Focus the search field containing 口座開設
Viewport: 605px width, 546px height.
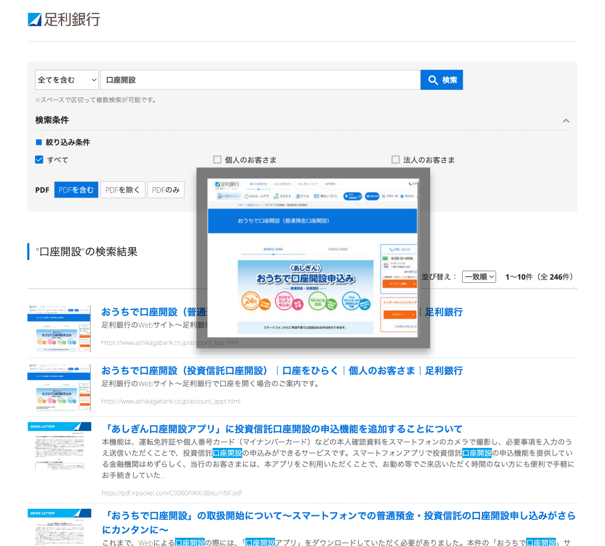click(x=261, y=80)
